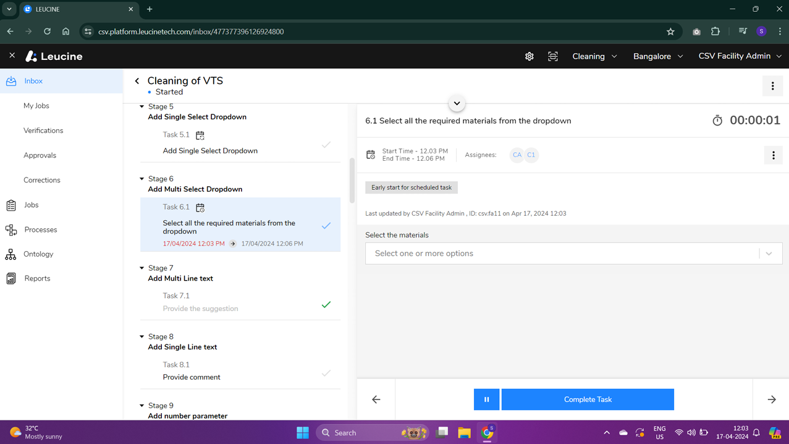Viewport: 789px width, 444px height.
Task: Click the checkmark on Task 5.1
Action: coord(326,145)
